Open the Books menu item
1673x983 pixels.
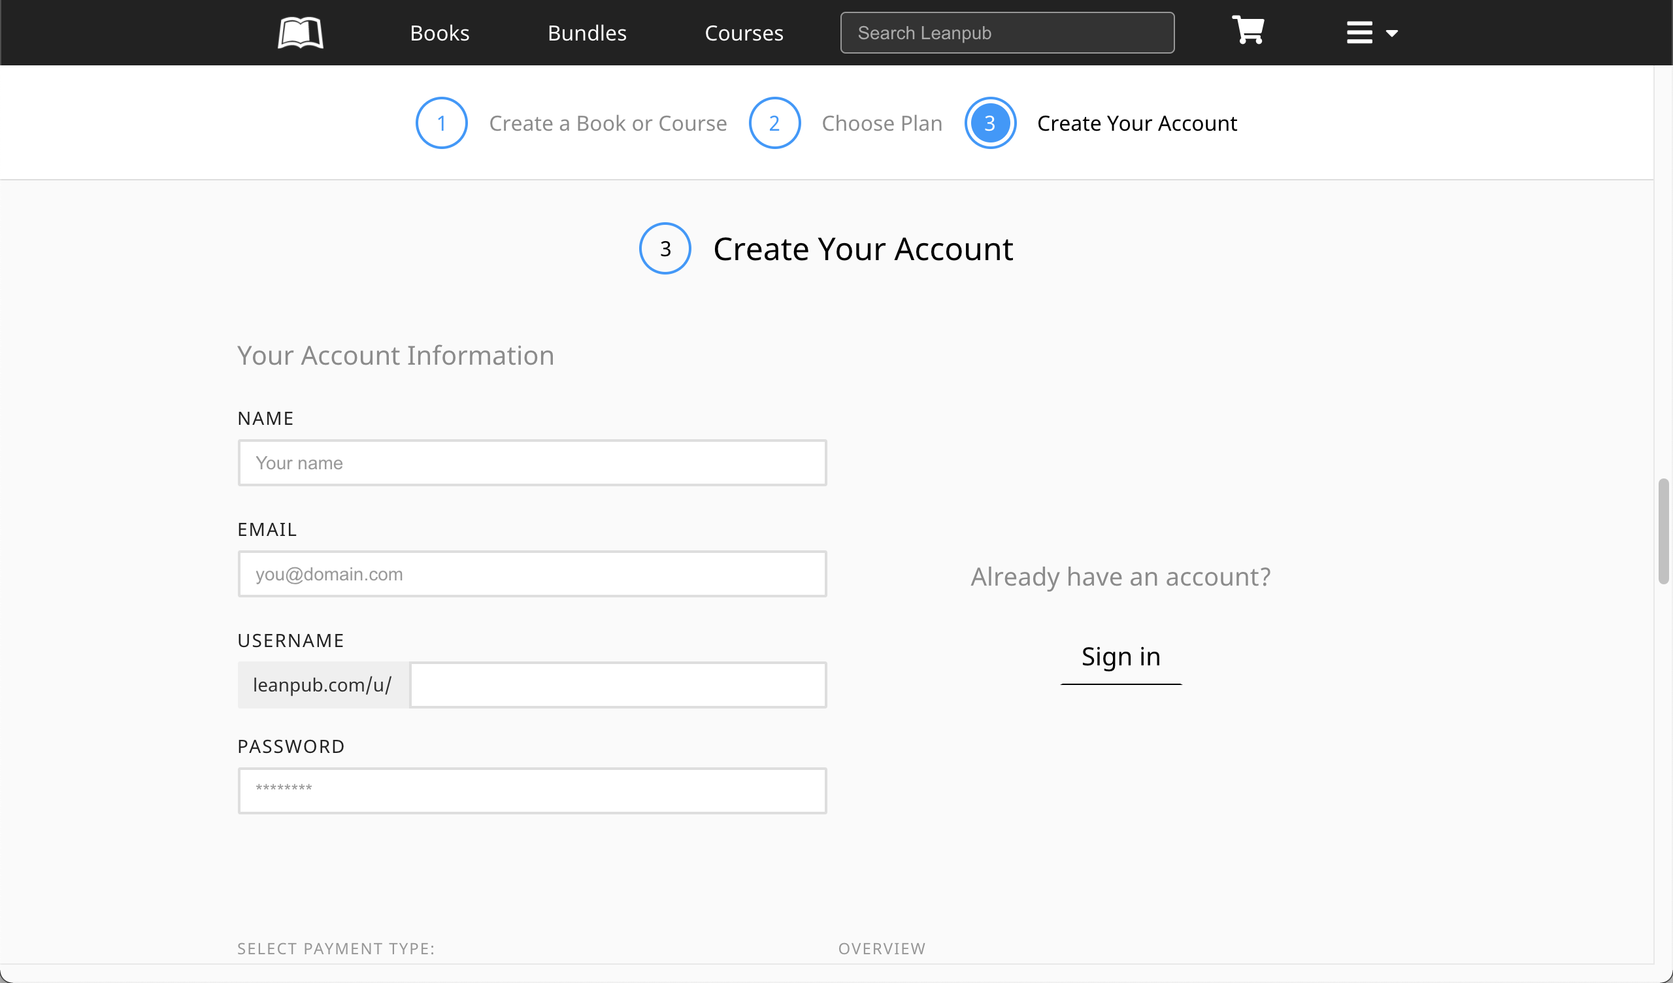(x=440, y=33)
